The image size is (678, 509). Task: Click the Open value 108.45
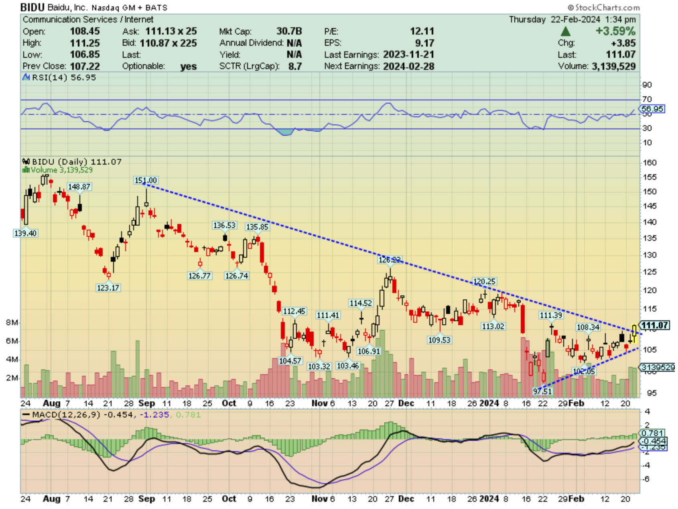click(x=85, y=31)
